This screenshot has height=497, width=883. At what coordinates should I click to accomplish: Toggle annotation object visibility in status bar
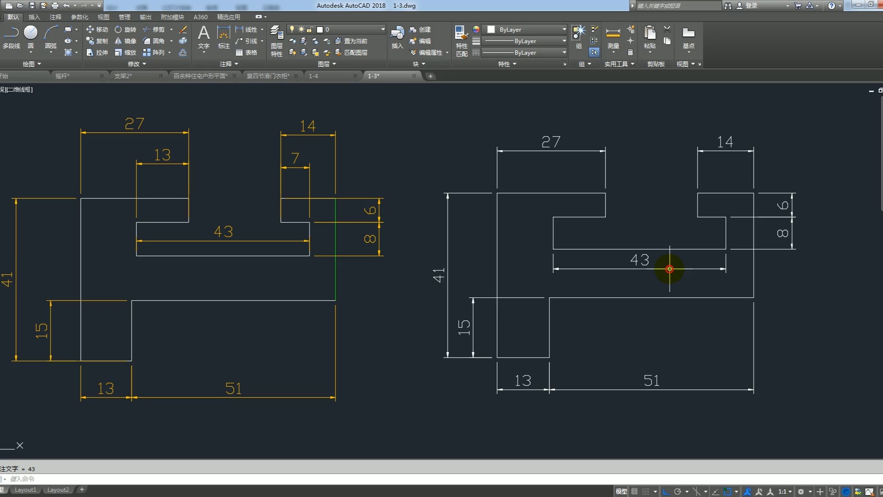(747, 491)
